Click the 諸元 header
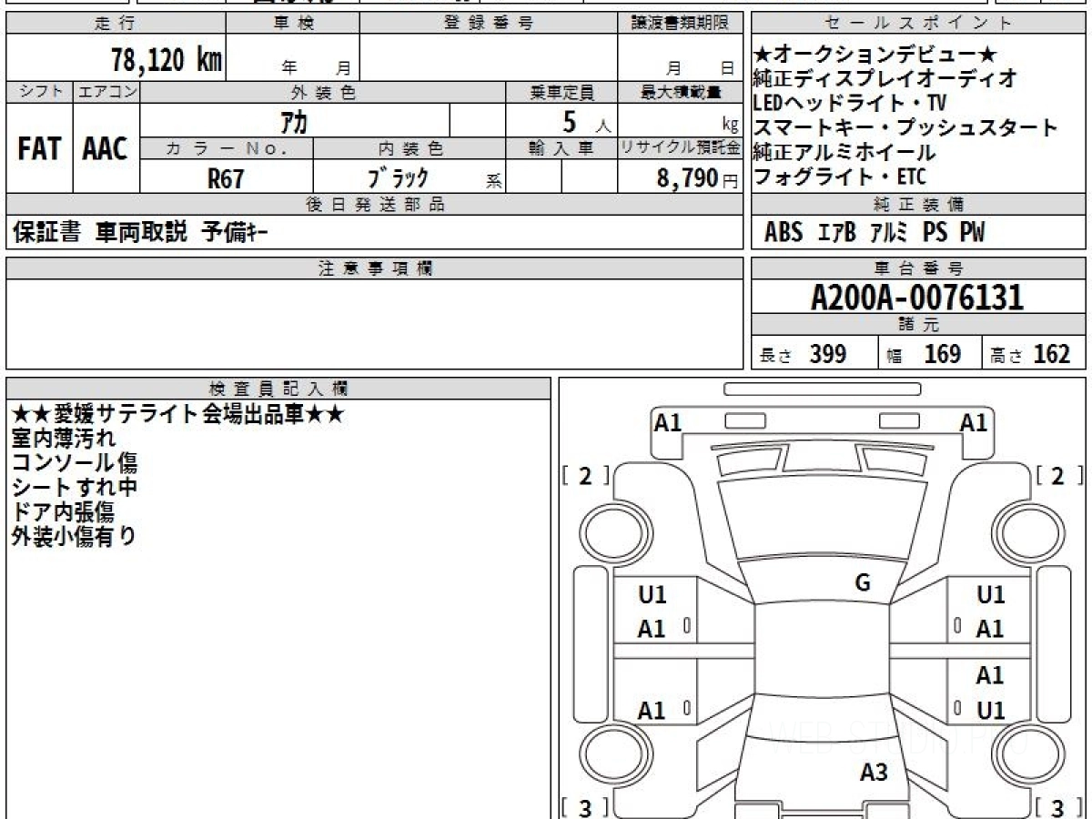The width and height of the screenshot is (1092, 819). click(919, 325)
